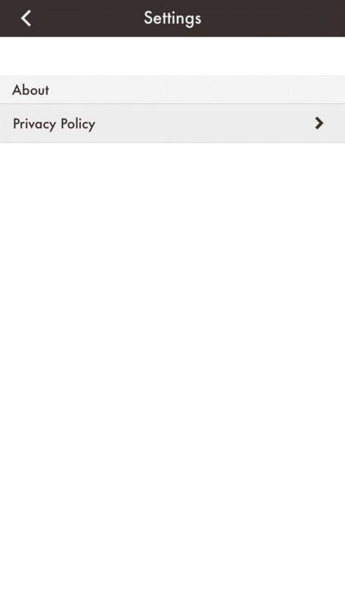Click the blank space above the About header
Image resolution: width=345 pixels, height=614 pixels.
pyautogui.click(x=172, y=56)
